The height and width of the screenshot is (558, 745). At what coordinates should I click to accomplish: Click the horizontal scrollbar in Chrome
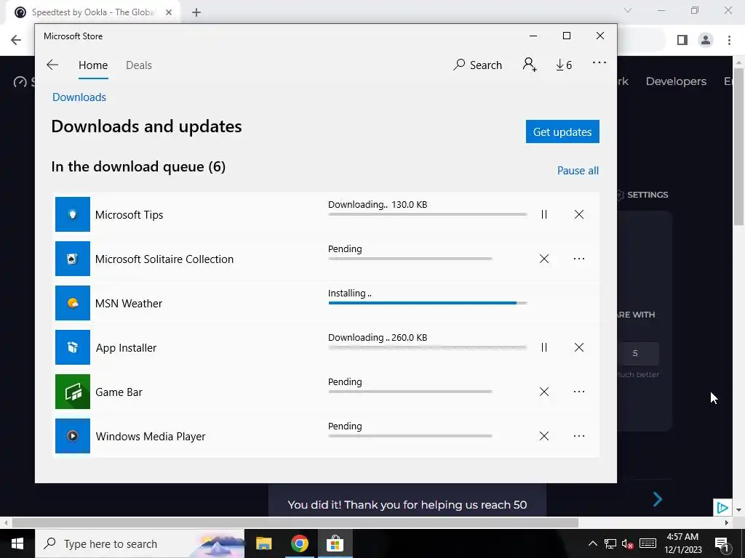click(x=295, y=522)
